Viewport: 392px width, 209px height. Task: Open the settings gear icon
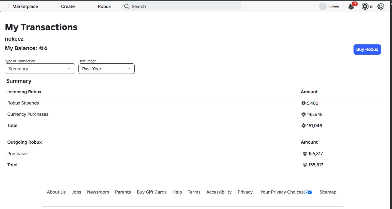tap(381, 6)
